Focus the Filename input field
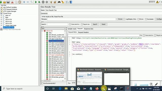 [x=82, y=19]
